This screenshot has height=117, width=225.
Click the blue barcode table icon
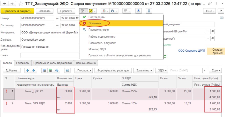(44, 70)
